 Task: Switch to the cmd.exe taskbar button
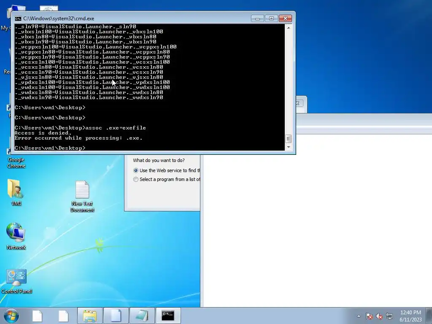[168, 316]
